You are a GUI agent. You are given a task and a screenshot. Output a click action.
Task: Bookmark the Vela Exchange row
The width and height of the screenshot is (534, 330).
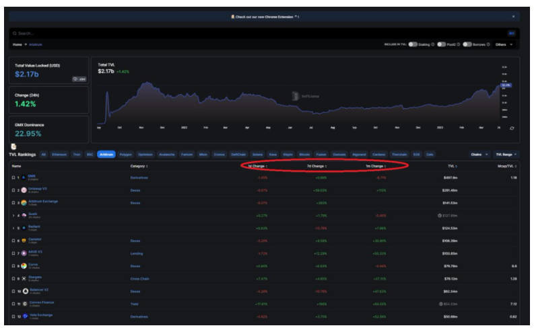point(13,317)
